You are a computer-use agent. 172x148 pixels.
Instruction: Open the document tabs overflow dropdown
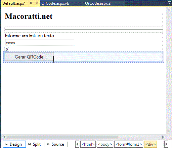tap(170, 3)
